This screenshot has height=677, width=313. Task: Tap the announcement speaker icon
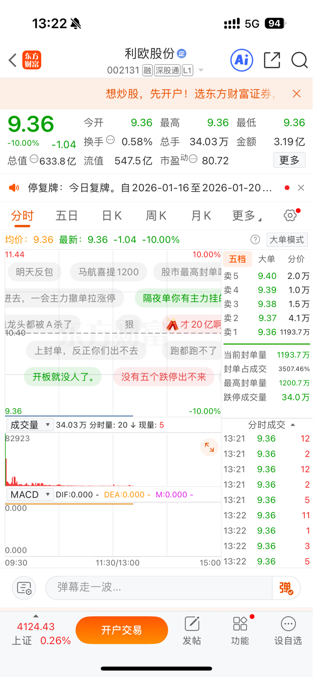pyautogui.click(x=14, y=188)
